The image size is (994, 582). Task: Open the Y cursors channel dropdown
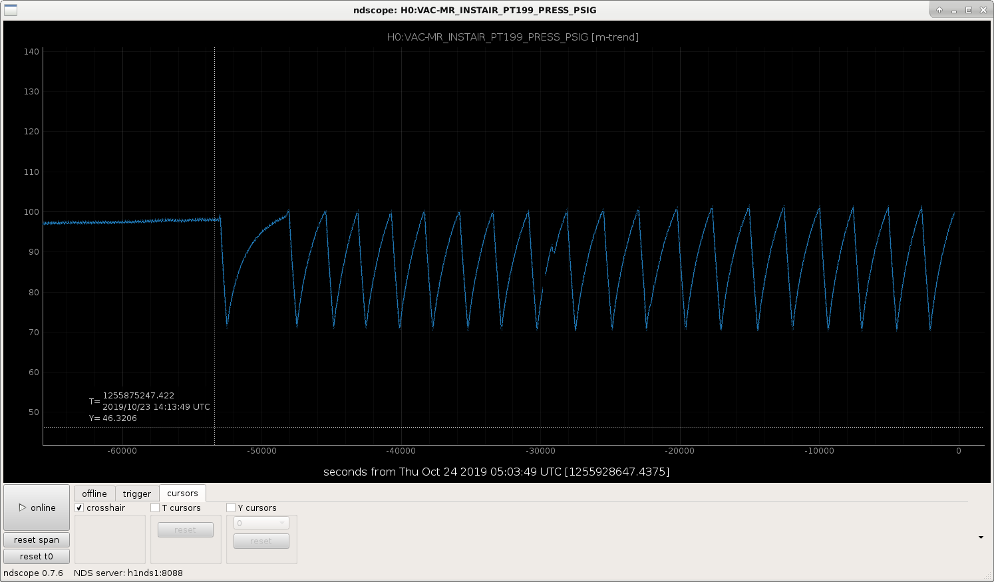(261, 523)
